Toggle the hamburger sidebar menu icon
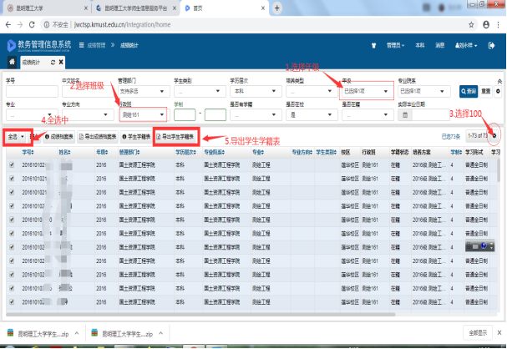This screenshot has height=349, width=507. [x=82, y=45]
